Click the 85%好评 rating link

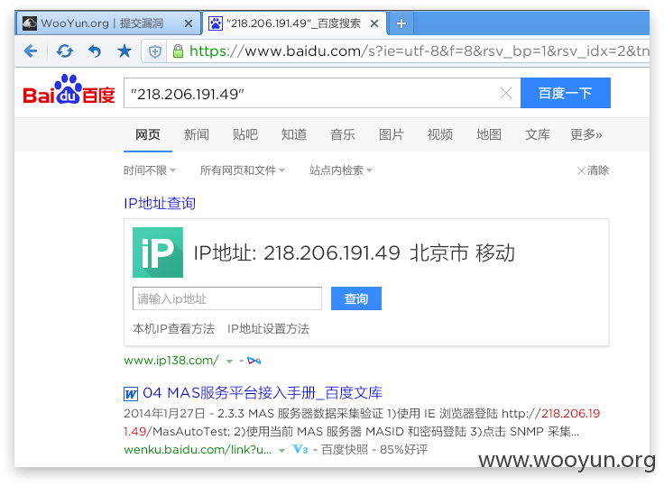403,450
